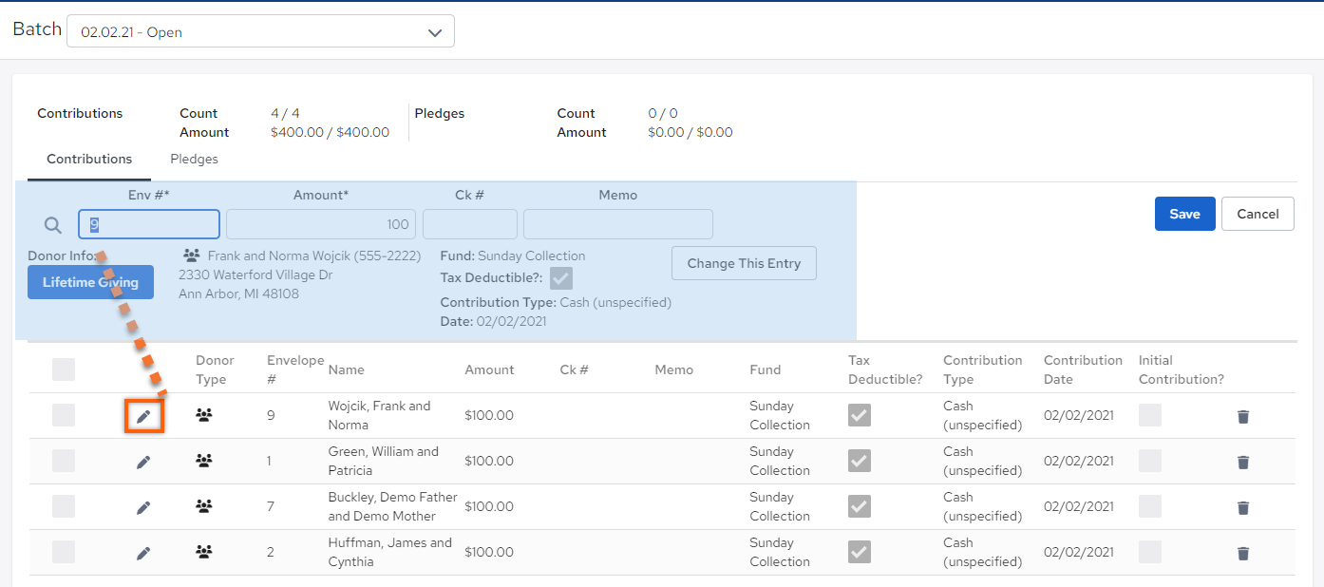Click the $0.00 / $0.00 pledges amount
1324x587 pixels.
(690, 132)
